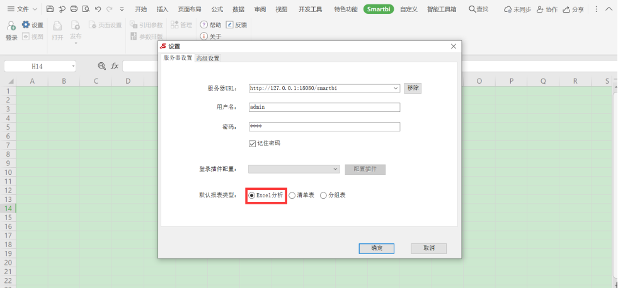Screen dimensions: 618x288
Task: Click the 分享 share icon
Action: [x=566, y=9]
